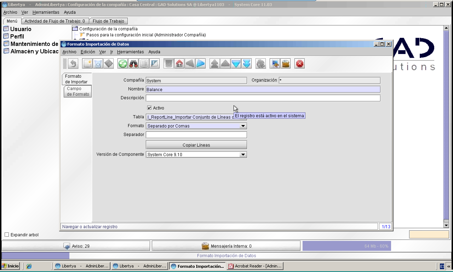
Task: Click the Copiar Líneas button
Action: pos(196,145)
